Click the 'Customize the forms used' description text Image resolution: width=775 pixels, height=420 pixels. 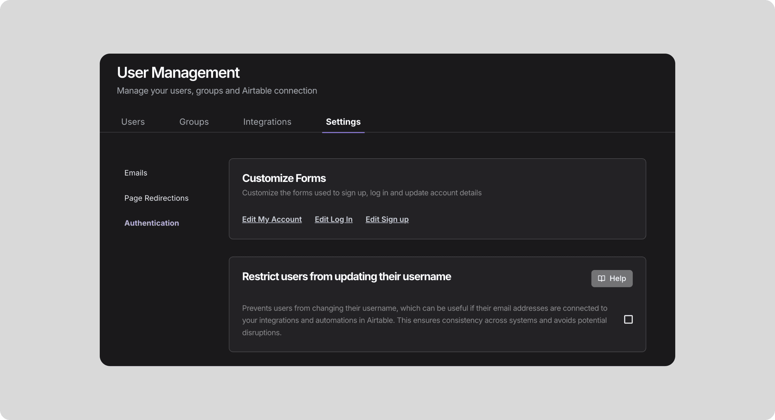point(362,193)
